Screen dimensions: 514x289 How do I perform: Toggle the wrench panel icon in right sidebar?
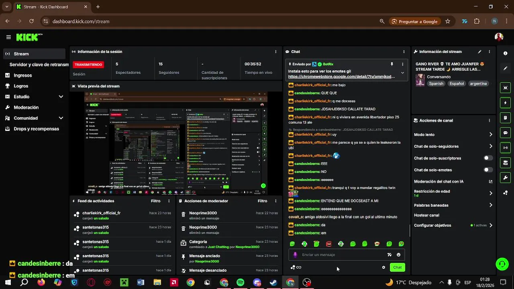tap(505, 177)
